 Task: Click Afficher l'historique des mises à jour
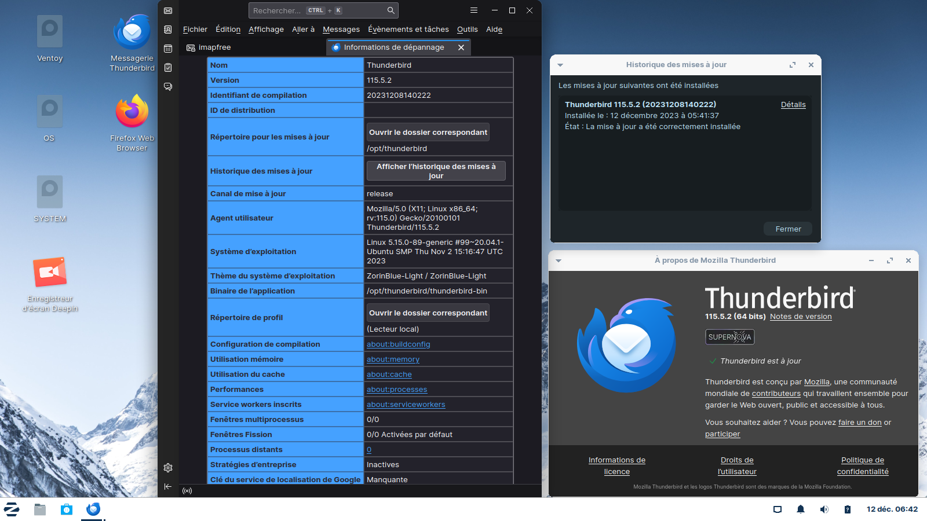point(436,171)
